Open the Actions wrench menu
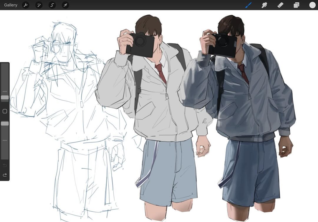318x222 pixels. (26, 5)
